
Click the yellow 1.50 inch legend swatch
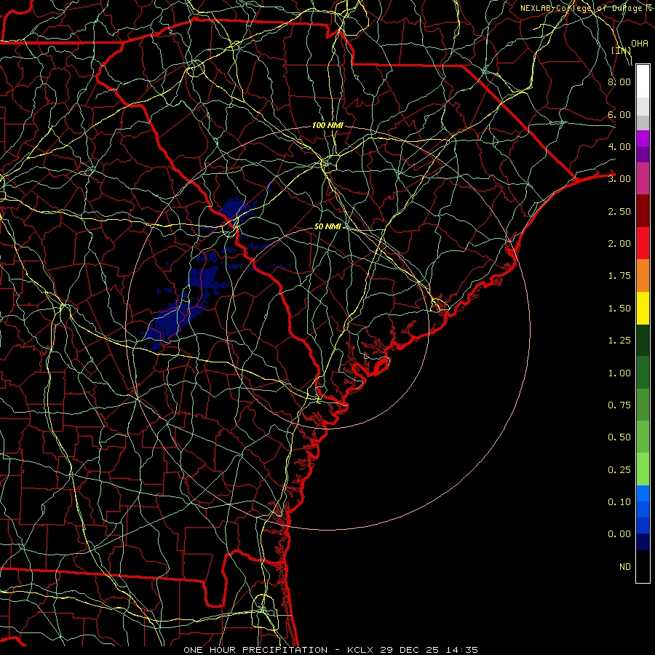click(x=643, y=308)
